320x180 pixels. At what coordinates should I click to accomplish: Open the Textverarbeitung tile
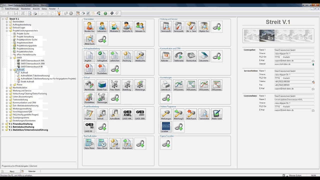point(204,114)
